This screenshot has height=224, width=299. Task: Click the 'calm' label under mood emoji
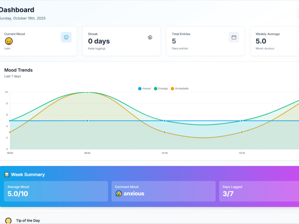(x=7, y=49)
